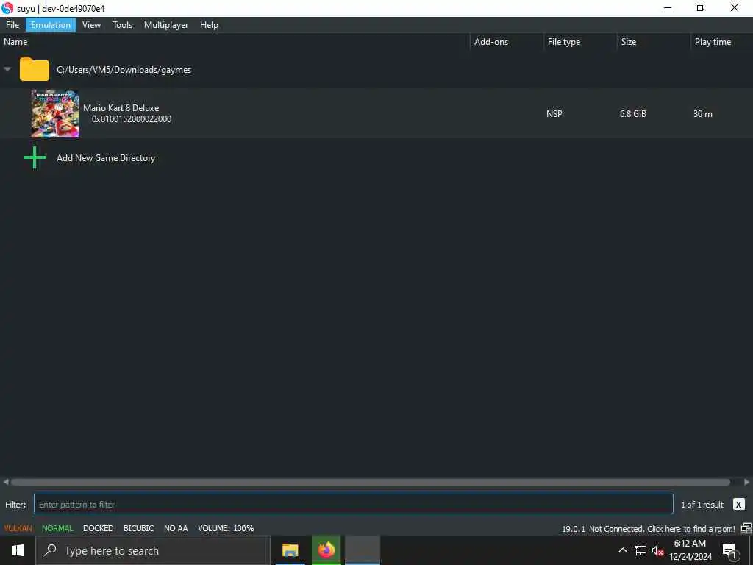The height and width of the screenshot is (565, 753).
Task: Select the Mario Kart 8 Deluxe cover thumbnail
Action: [x=55, y=113]
